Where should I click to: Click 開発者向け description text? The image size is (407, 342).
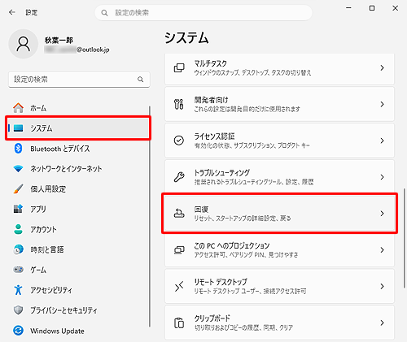[x=247, y=109]
